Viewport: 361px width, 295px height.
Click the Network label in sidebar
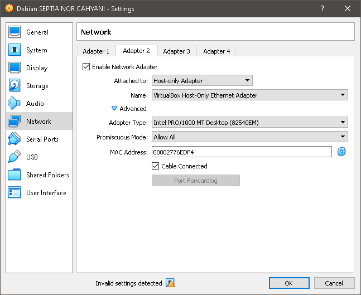[x=38, y=121]
